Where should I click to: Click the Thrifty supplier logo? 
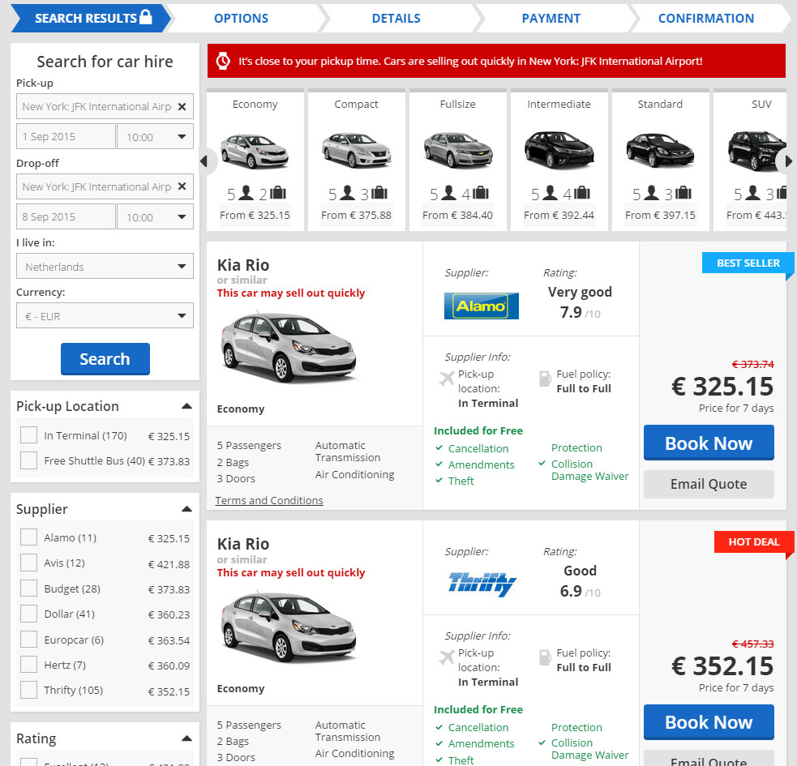(482, 584)
